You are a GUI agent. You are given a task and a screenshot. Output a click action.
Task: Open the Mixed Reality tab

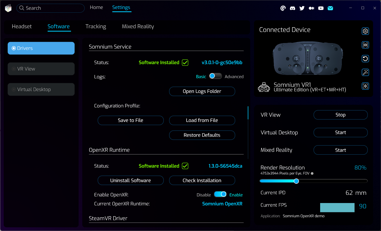[x=138, y=26]
